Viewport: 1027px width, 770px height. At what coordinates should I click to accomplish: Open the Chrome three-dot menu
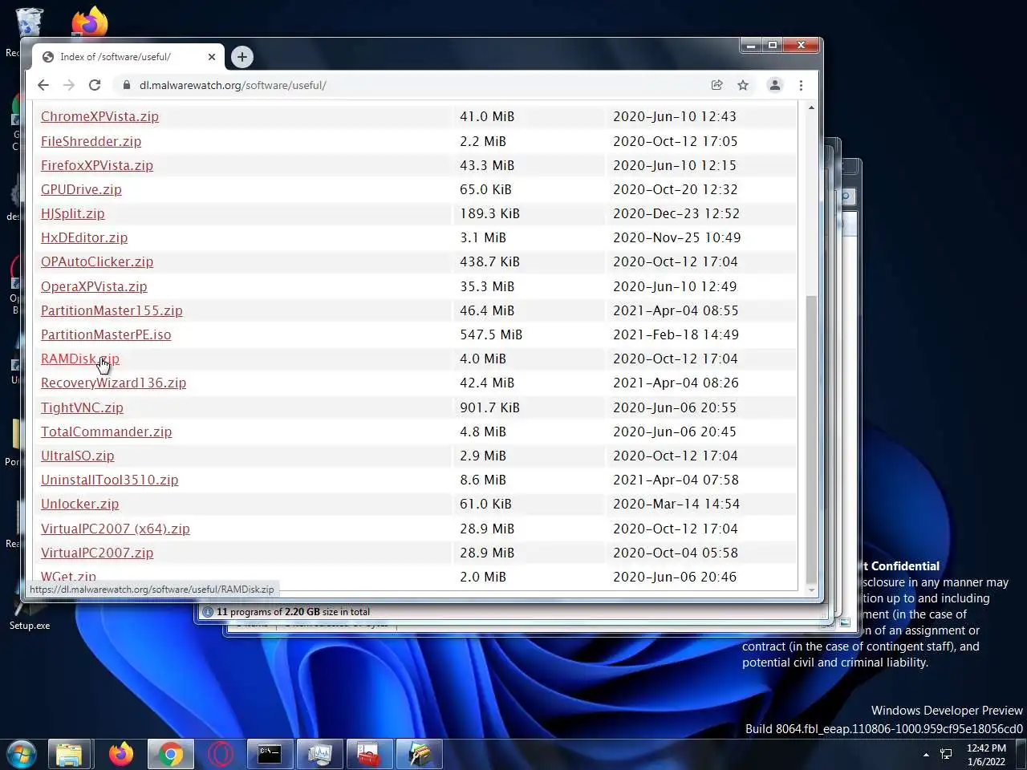tap(801, 85)
